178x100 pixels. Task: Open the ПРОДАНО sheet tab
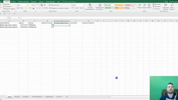point(17,97)
